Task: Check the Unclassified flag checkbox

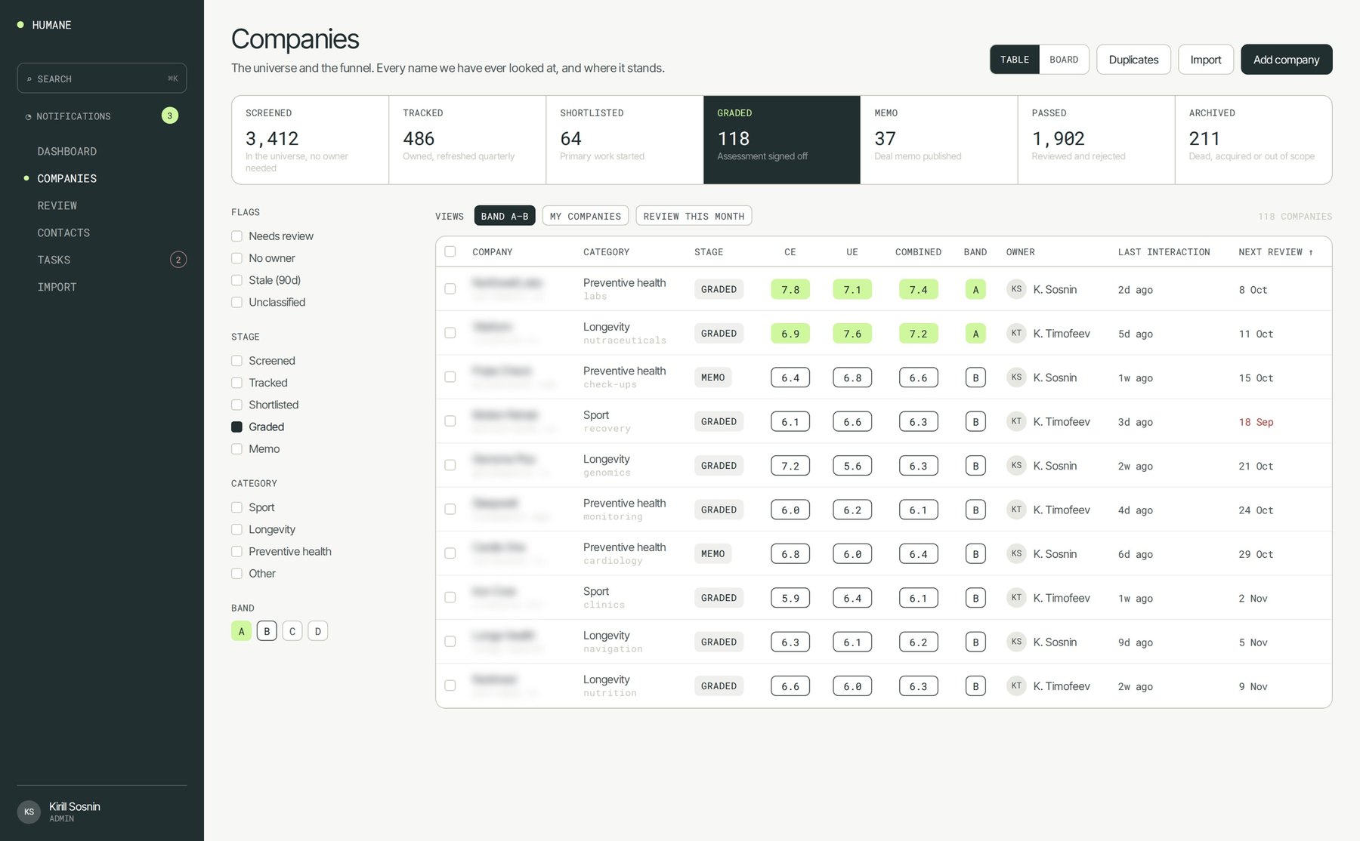Action: pyautogui.click(x=236, y=302)
